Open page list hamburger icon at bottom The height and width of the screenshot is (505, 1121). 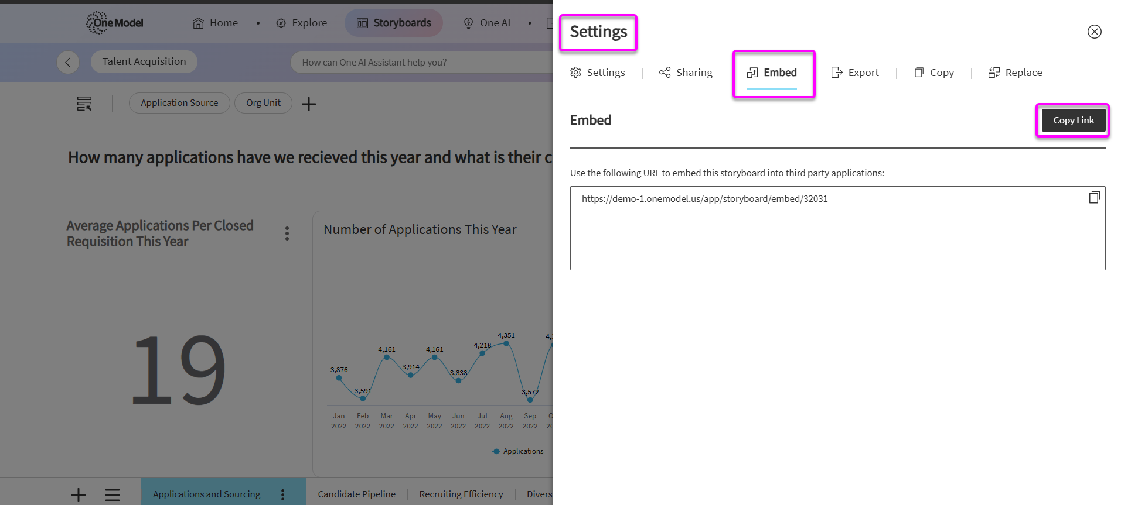click(113, 495)
